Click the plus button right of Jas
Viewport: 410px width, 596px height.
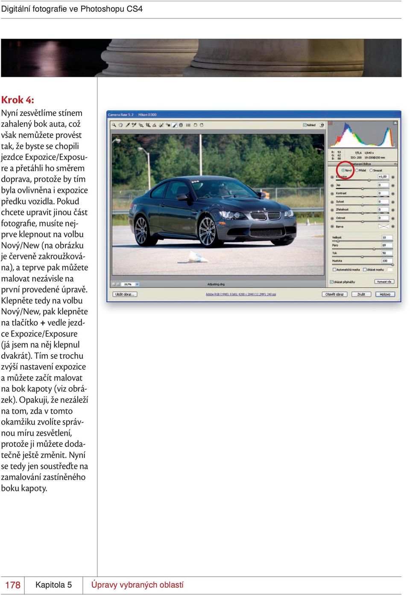tap(393, 185)
